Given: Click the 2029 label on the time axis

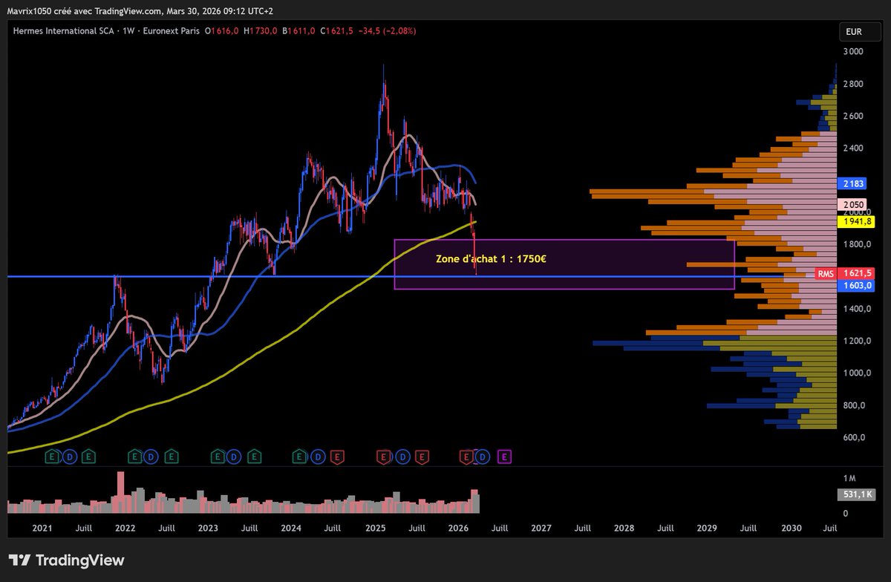Looking at the screenshot, I should [708, 528].
